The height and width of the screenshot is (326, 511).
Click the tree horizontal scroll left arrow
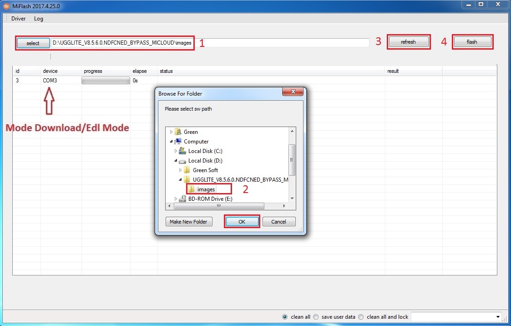click(x=169, y=206)
